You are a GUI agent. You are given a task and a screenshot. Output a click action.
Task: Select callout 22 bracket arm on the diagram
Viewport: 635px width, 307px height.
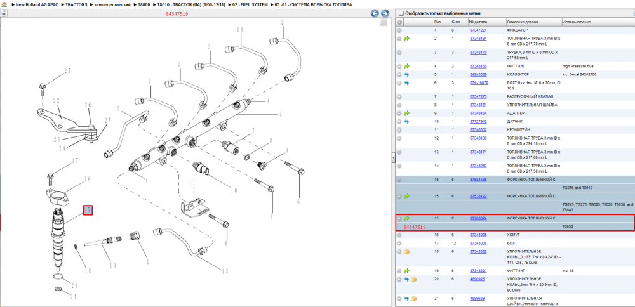click(x=57, y=100)
